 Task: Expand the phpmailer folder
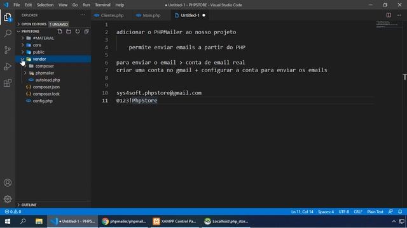[x=25, y=73]
